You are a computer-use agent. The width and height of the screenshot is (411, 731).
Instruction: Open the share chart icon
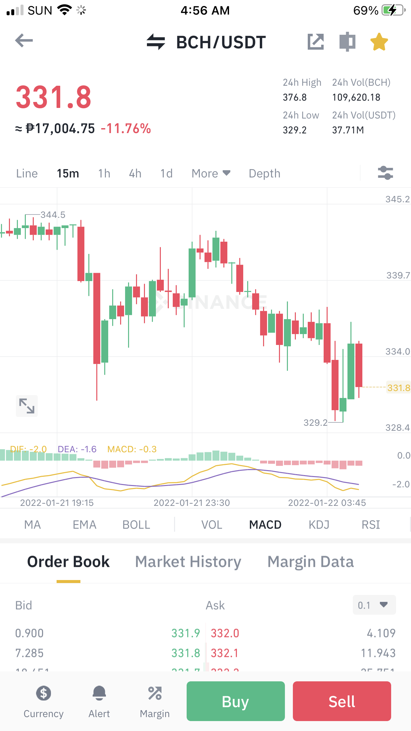(x=316, y=42)
